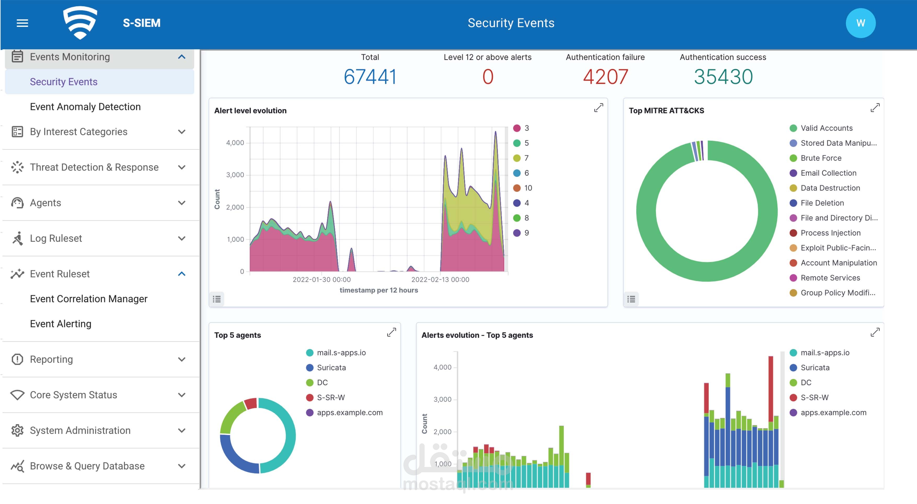Open Event Correlation Manager

point(89,299)
